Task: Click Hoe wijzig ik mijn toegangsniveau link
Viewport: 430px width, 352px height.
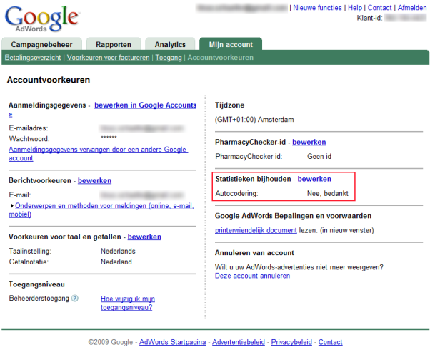Action: [x=128, y=303]
